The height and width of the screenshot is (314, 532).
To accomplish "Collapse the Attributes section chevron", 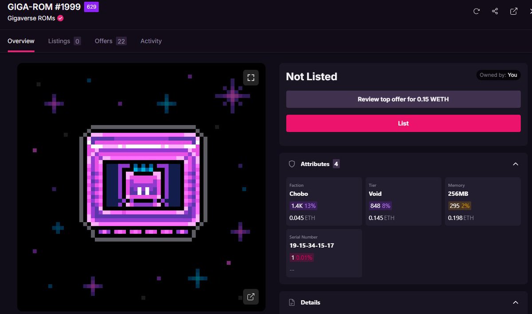I will point(516,164).
